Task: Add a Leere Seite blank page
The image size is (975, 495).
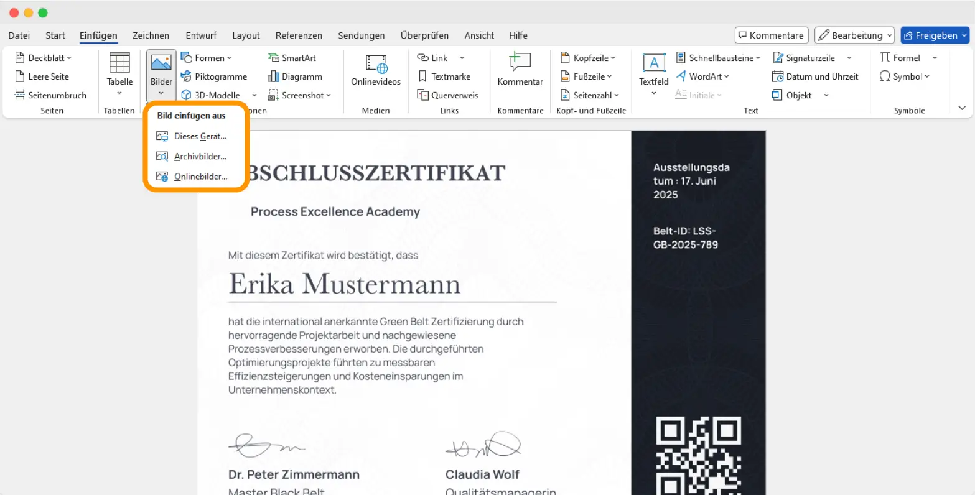Action: coord(42,76)
